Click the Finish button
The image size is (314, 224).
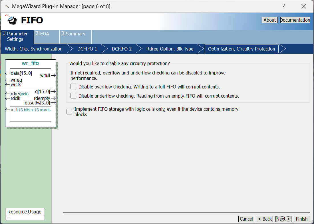pyautogui.click(x=302, y=219)
